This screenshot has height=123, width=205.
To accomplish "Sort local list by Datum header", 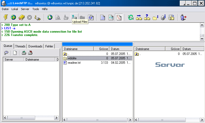I will click(x=121, y=49).
